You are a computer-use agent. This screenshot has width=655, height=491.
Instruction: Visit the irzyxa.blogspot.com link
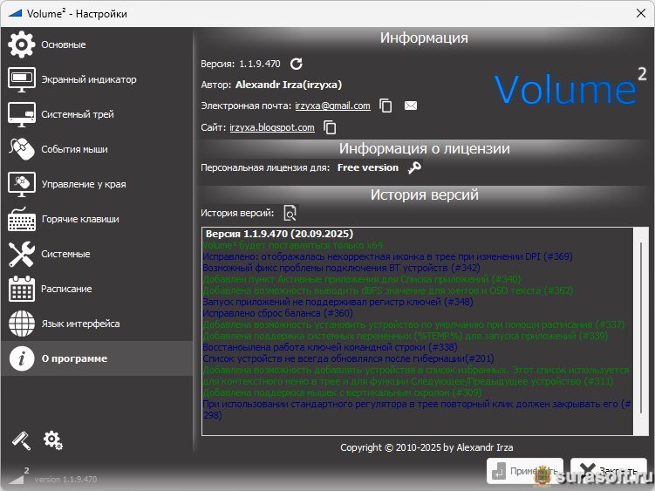272,127
